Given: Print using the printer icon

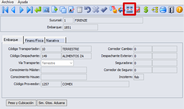Looking at the screenshot, I should tap(163, 10).
